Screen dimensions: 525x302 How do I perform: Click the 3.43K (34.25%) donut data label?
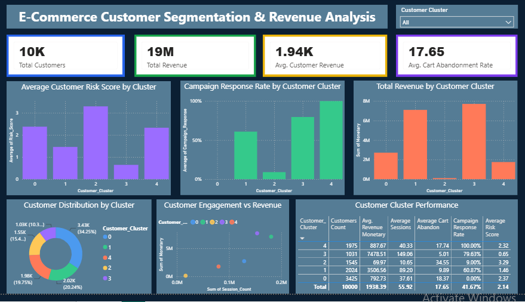(87, 229)
